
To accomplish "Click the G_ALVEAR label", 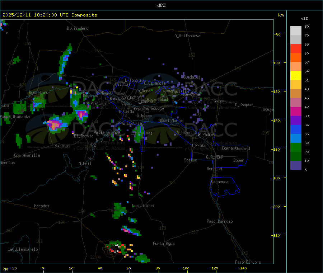I will [215, 157].
